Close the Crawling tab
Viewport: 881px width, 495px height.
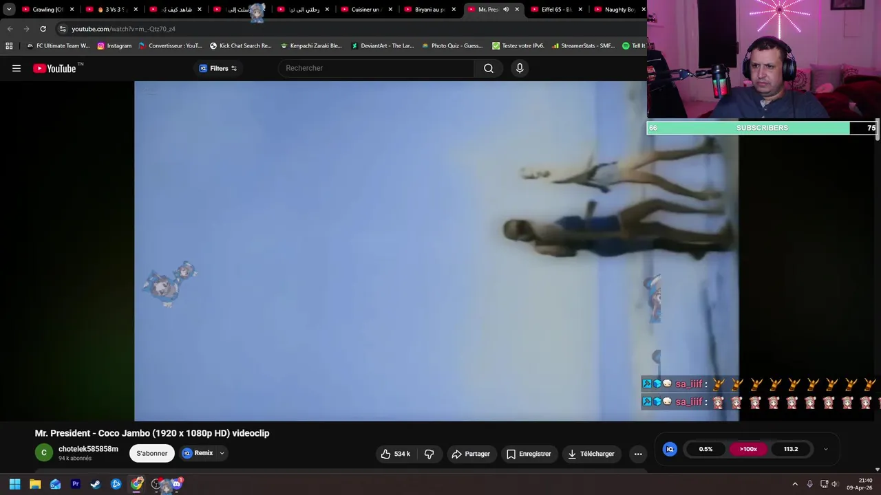click(x=72, y=10)
